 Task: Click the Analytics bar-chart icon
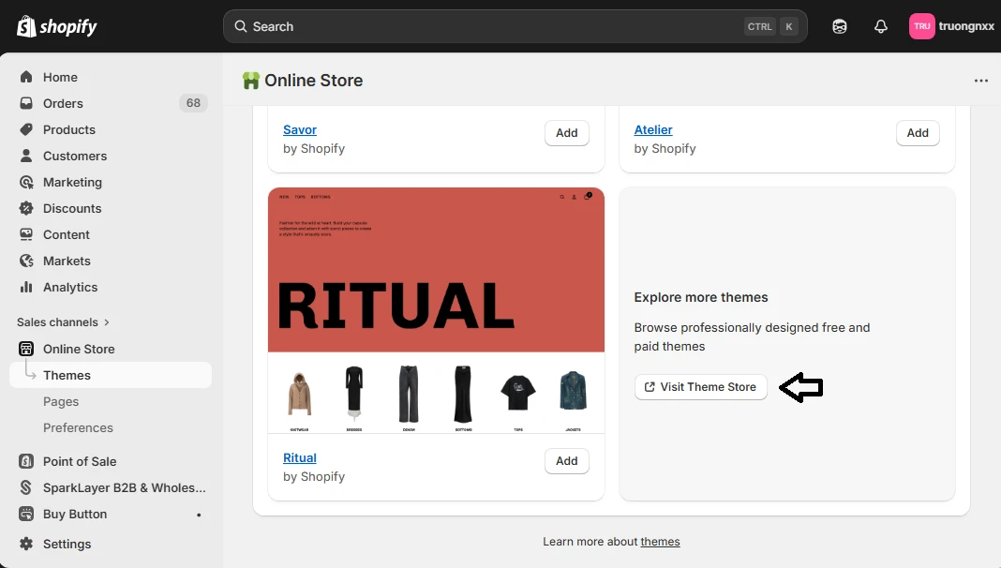coord(26,287)
